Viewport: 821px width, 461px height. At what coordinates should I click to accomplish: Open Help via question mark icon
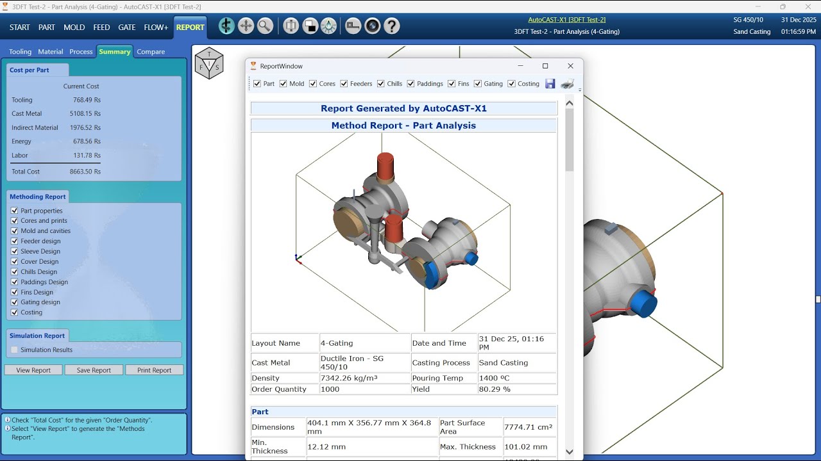pos(392,26)
